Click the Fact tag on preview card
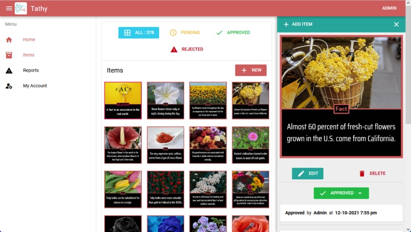Image resolution: width=411 pixels, height=232 pixels. click(341, 109)
